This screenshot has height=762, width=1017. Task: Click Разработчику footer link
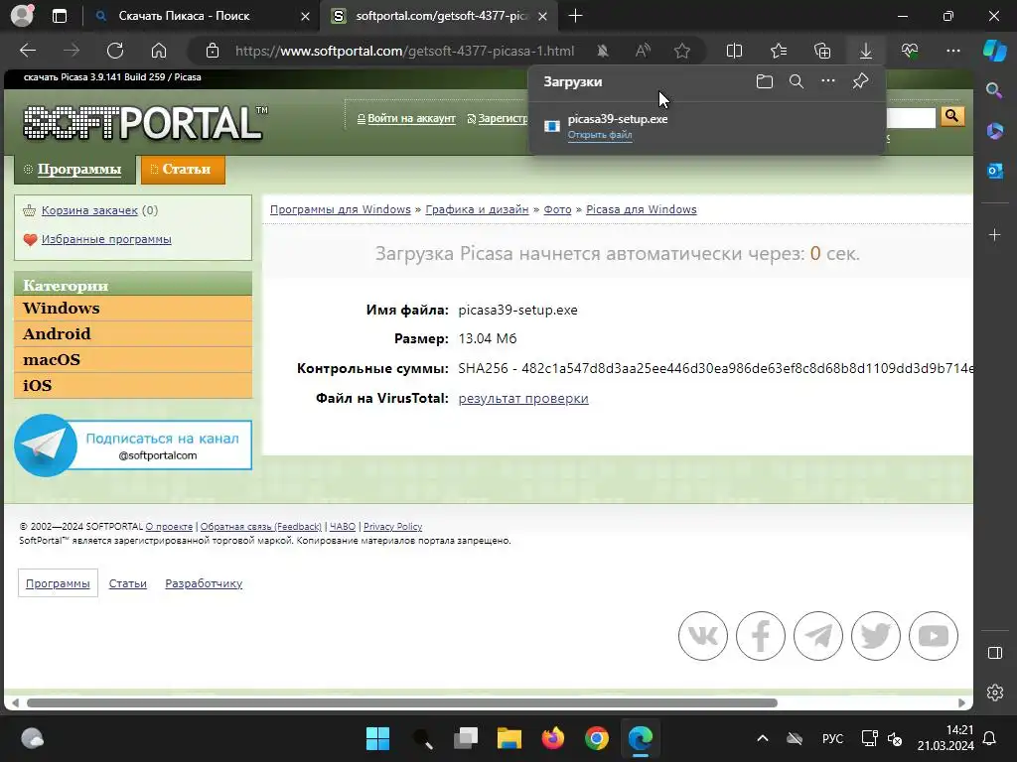pos(204,583)
